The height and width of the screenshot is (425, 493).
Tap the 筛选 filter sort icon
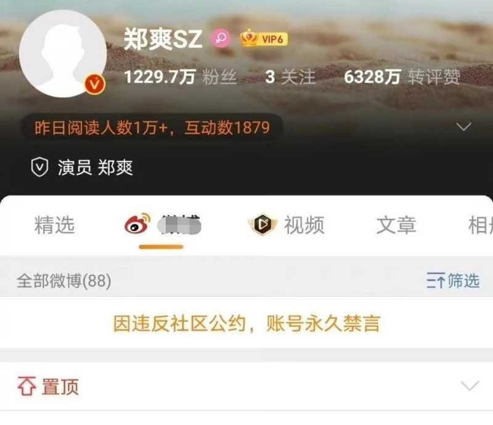(436, 281)
